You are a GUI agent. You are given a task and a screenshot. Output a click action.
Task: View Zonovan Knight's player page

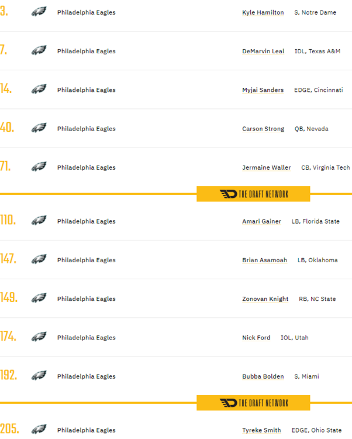265,299
